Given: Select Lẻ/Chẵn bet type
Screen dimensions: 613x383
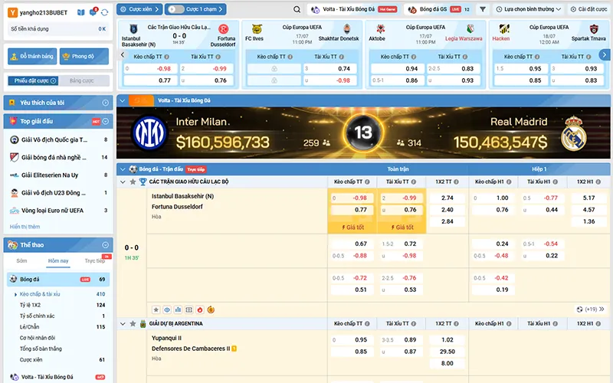Looking at the screenshot, I should [29, 327].
